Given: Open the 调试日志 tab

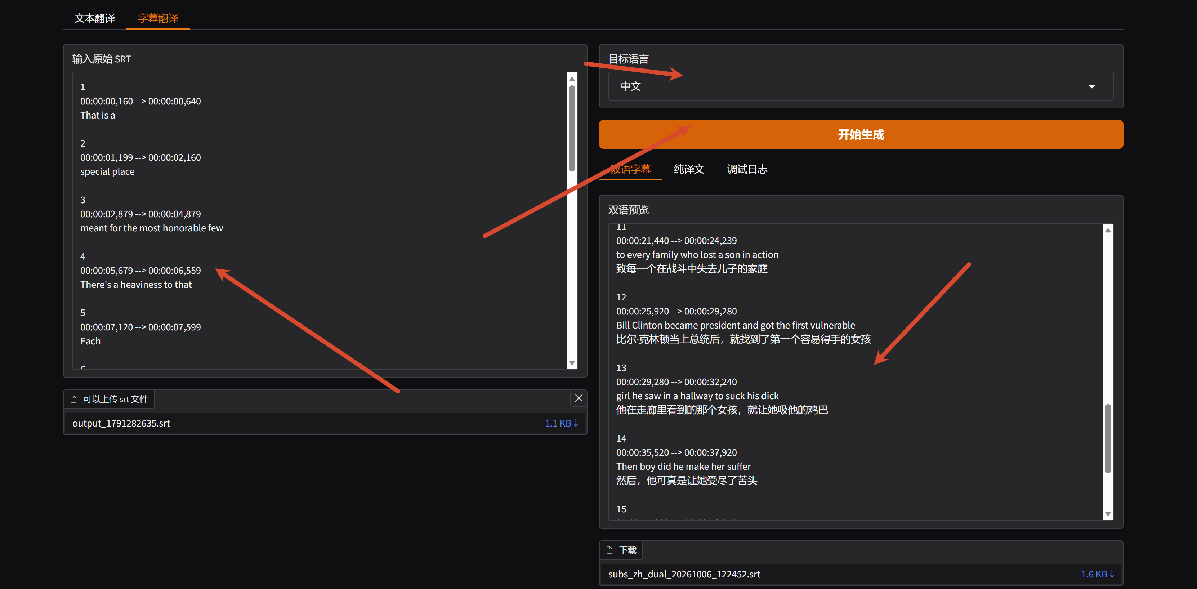Looking at the screenshot, I should (747, 169).
